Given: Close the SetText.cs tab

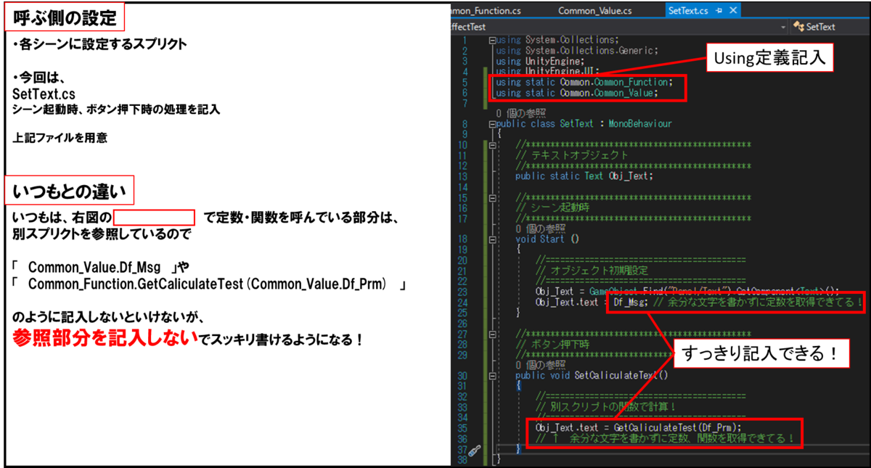Looking at the screenshot, I should 732,11.
